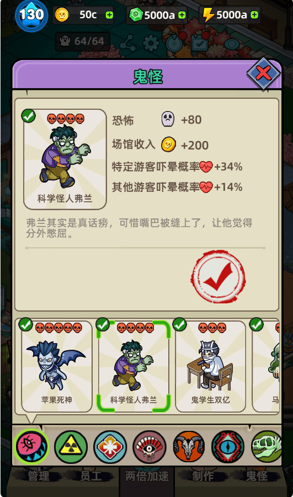Add green gems with plus button
The height and width of the screenshot is (497, 293).
click(x=182, y=15)
